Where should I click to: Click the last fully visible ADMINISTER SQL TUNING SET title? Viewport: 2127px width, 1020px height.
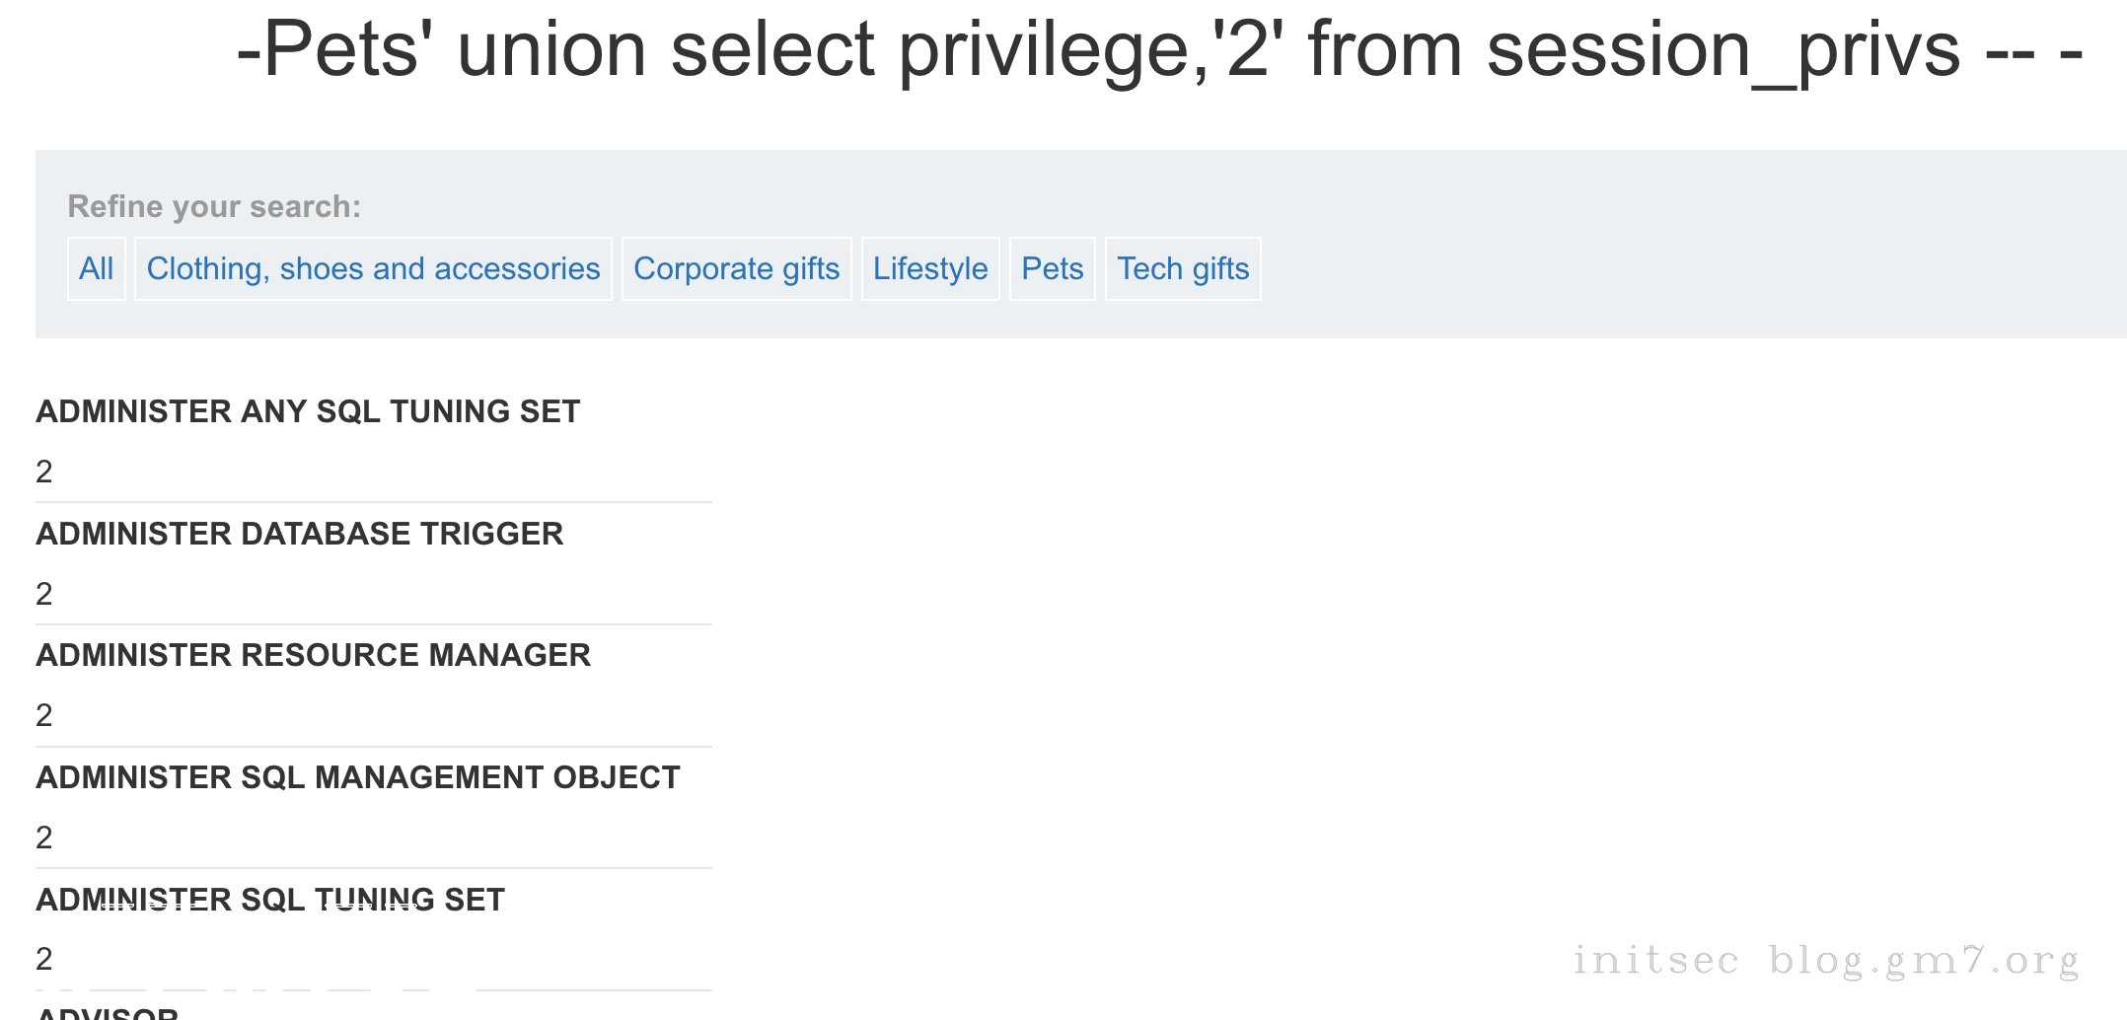click(x=270, y=900)
